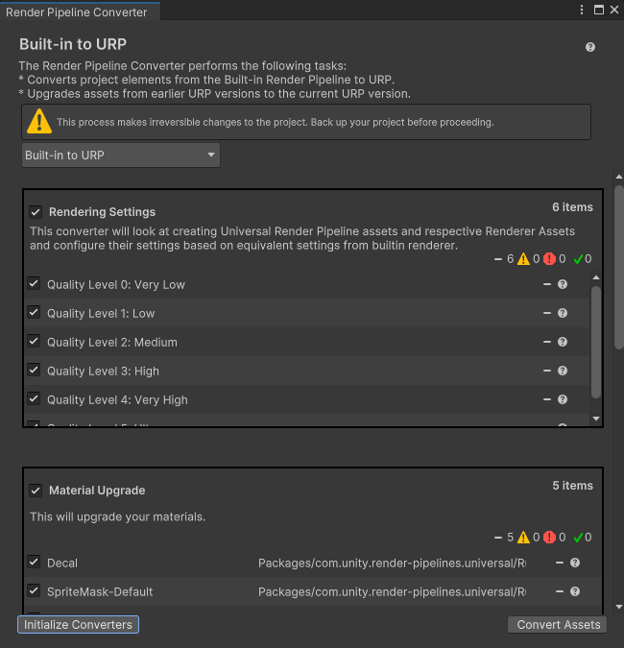Click help icon for Quality Level 2: Medium
This screenshot has width=624, height=648.
(563, 342)
